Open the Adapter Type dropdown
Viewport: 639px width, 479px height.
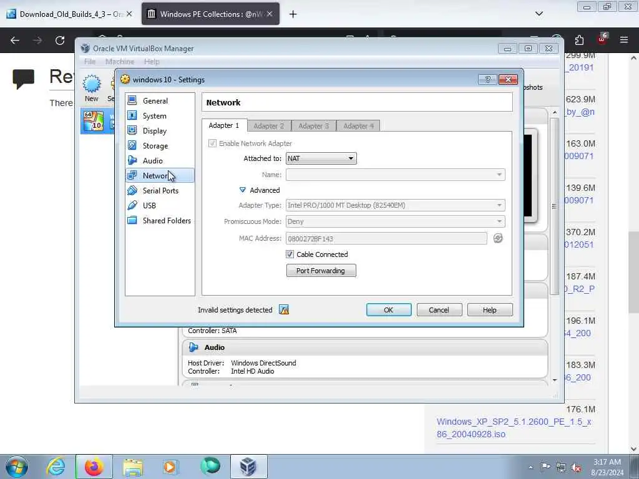(395, 205)
